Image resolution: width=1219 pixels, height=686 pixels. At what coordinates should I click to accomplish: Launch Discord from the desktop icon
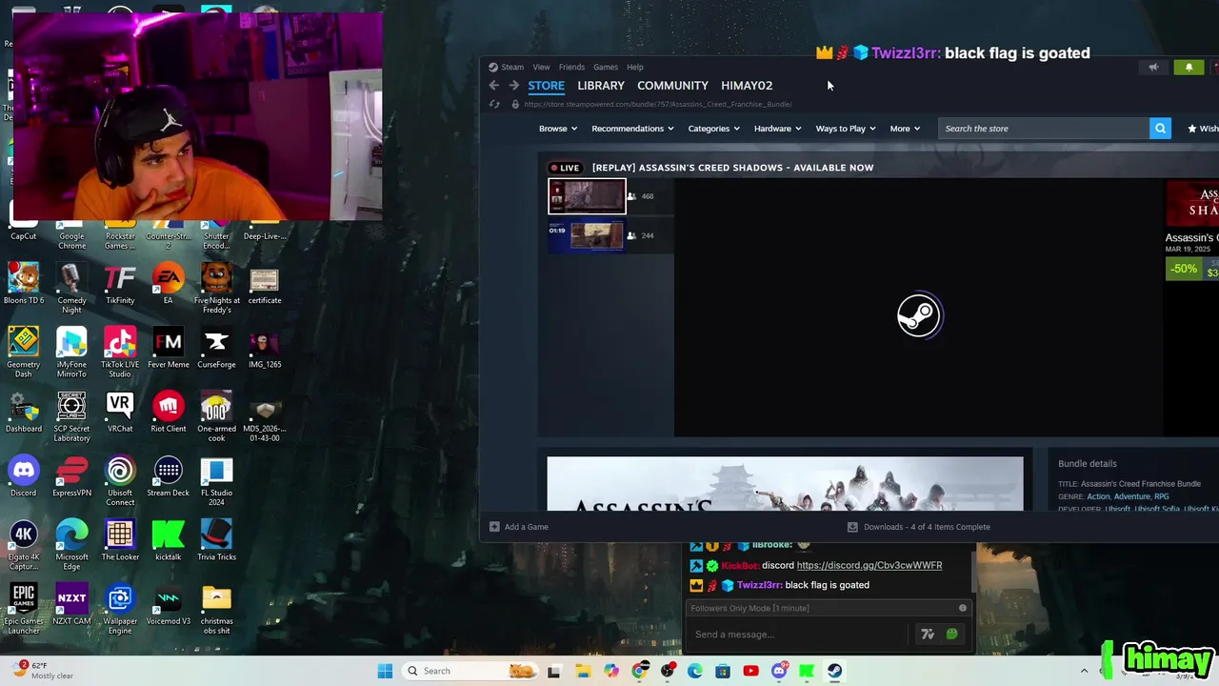pos(24,476)
